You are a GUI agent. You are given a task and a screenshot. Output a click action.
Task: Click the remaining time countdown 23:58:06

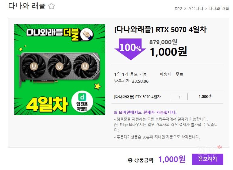(140, 81)
